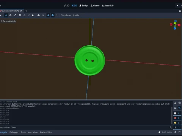Open the Audio bottom panel
The height and width of the screenshot is (136, 182).
pos(24,132)
